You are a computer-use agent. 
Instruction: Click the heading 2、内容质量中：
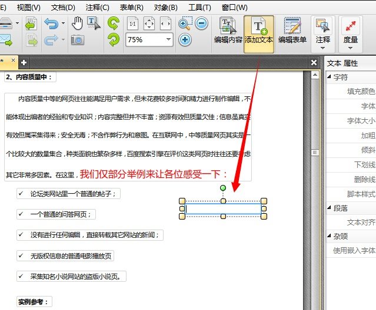click(x=29, y=77)
